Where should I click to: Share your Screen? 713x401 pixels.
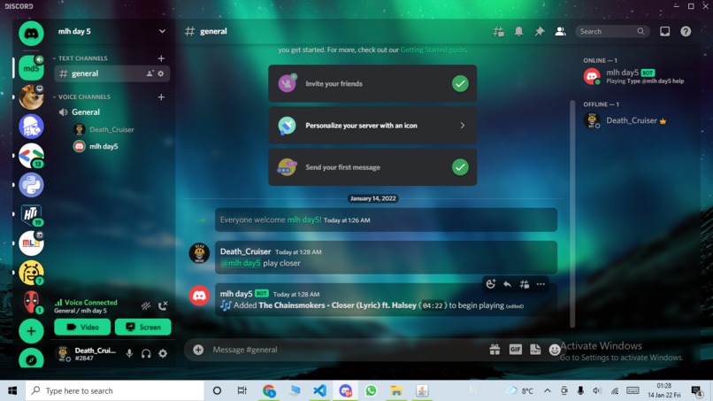point(142,327)
